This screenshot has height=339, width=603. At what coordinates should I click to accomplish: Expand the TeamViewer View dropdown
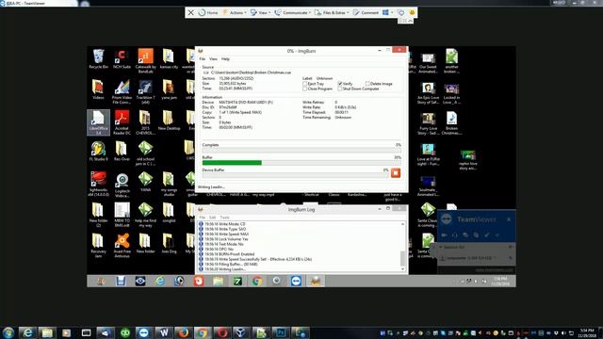point(260,12)
